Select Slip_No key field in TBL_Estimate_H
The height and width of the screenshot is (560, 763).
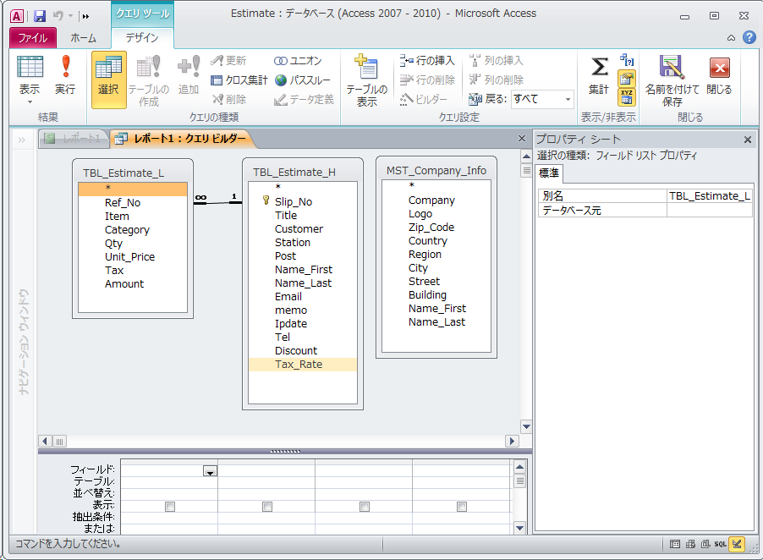pyautogui.click(x=303, y=202)
